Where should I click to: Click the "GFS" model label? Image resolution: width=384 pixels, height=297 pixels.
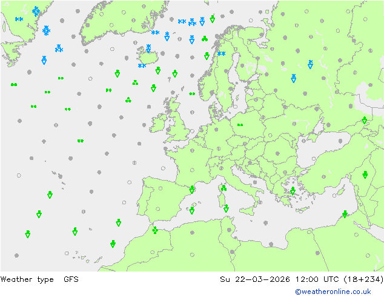pos(71,279)
